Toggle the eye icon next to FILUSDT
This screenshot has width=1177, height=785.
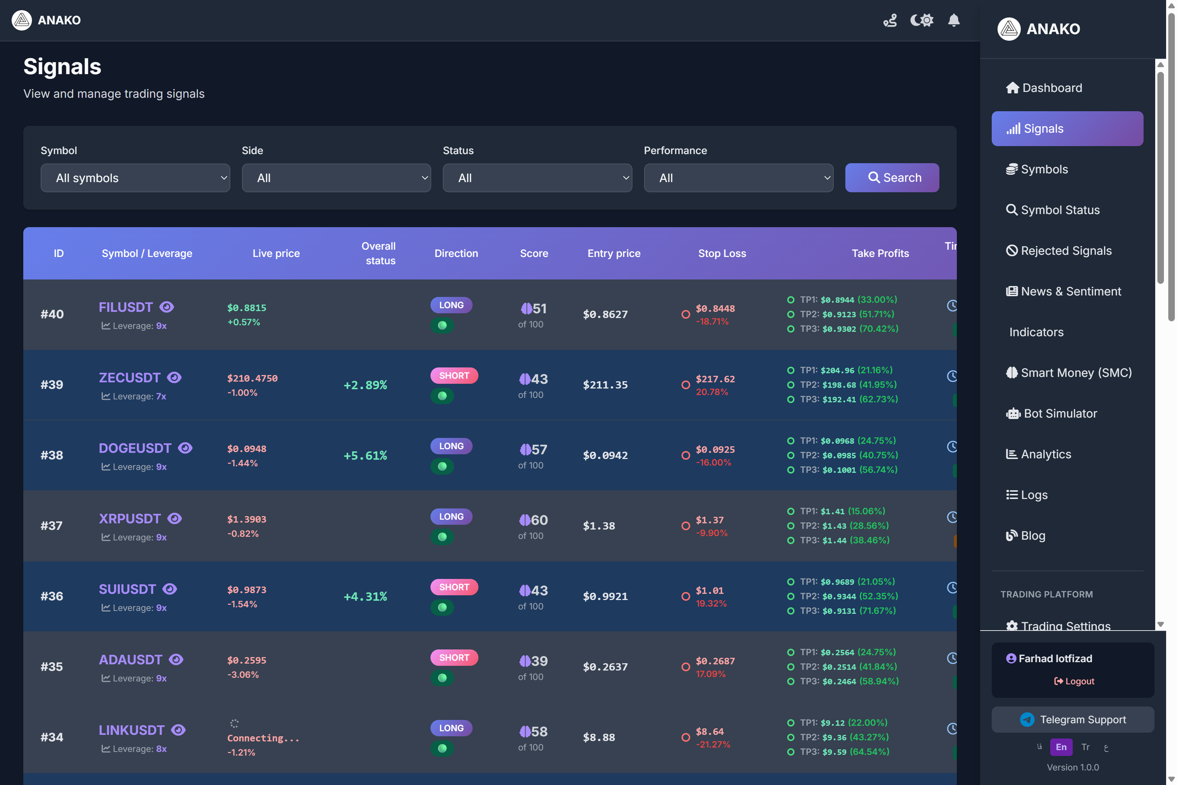[167, 307]
